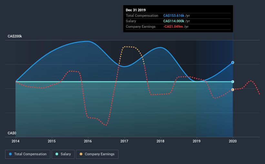Click the blue dot icon in Total Compensation legend

10,154
